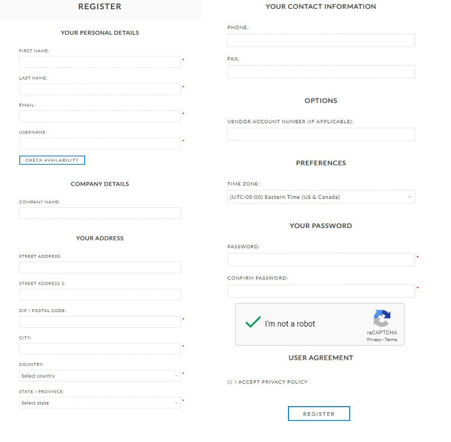The image size is (451, 442).
Task: Focus the First Name input field
Action: [x=100, y=62]
